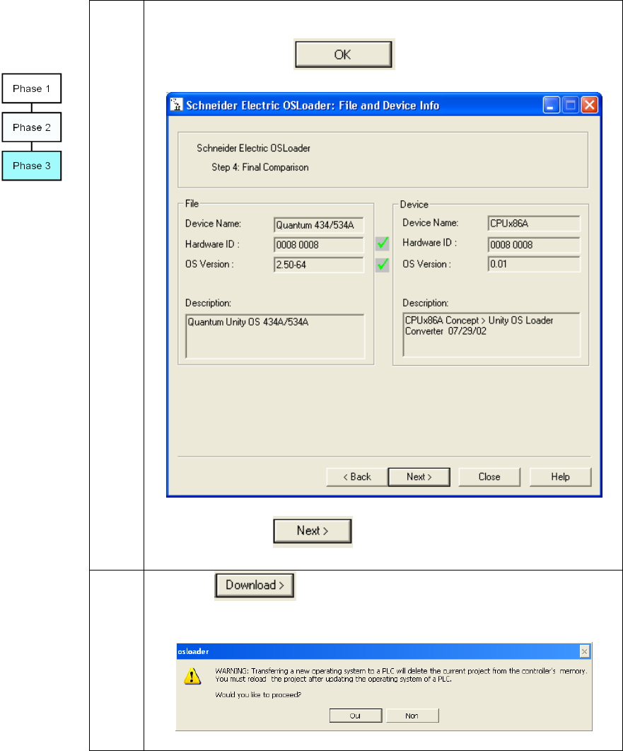Screen dimensions: 623x751
Task: Click the File Device Name field Quantum 434/534A
Action: pyautogui.click(x=319, y=224)
